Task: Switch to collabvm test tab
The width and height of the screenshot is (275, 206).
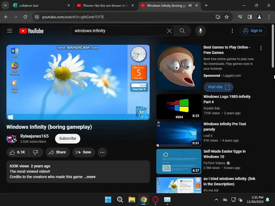Action: tap(41, 5)
